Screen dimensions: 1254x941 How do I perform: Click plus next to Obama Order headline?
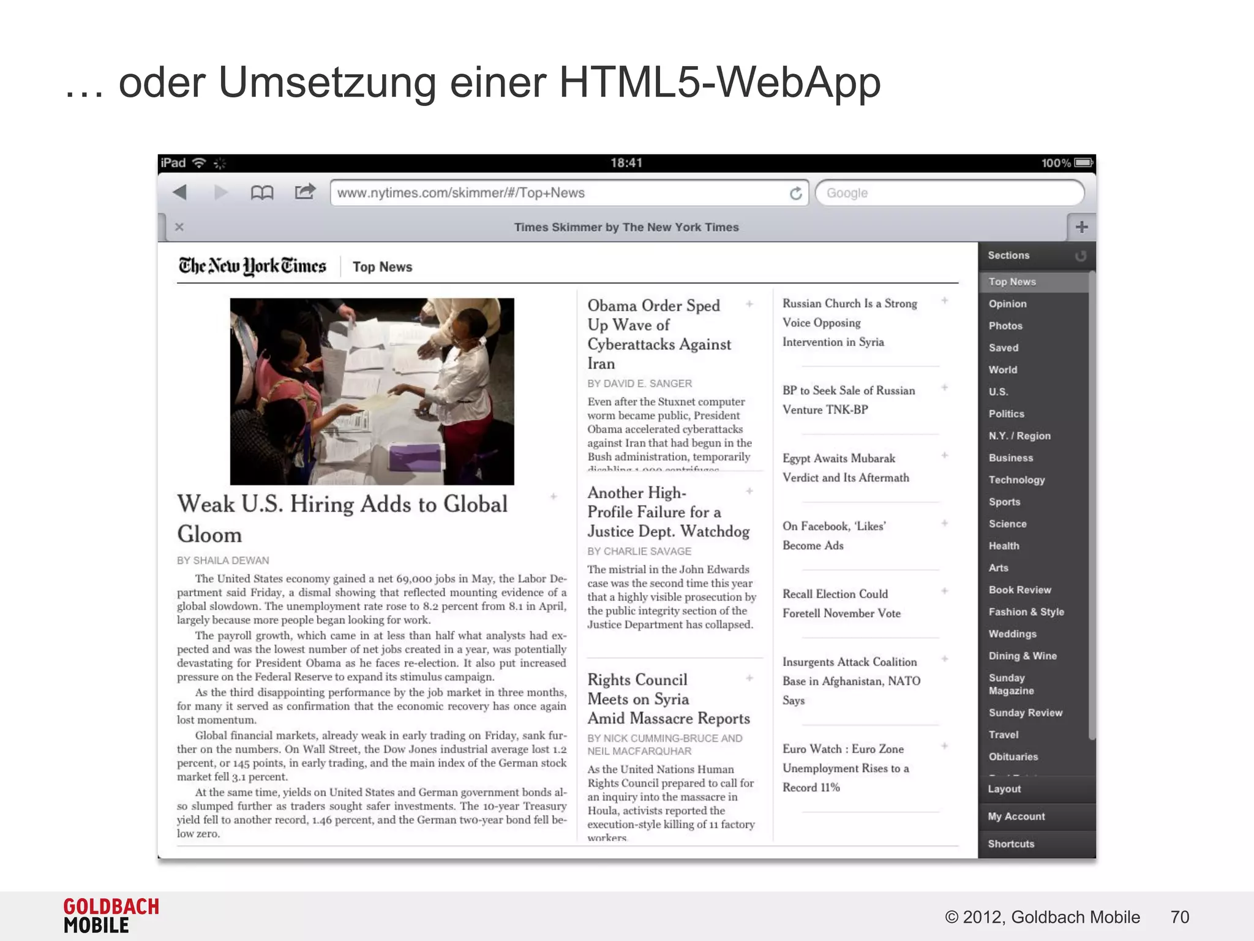point(749,304)
